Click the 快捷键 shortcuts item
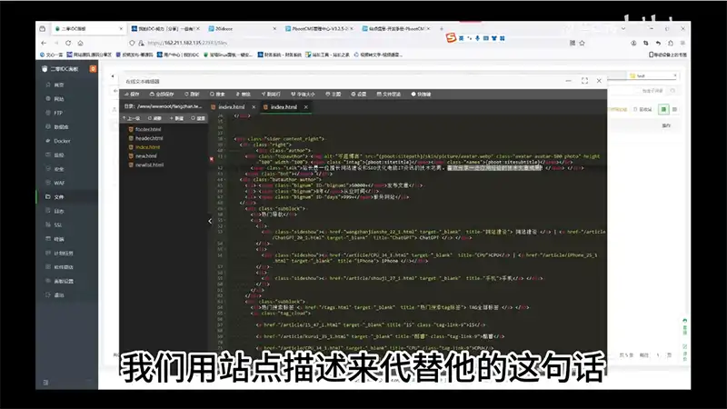 (422, 94)
